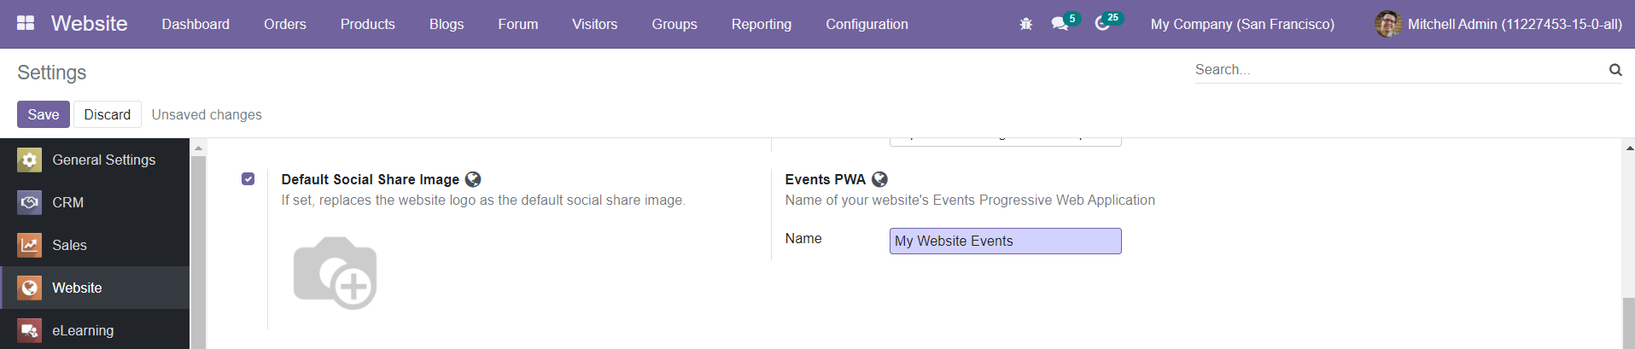Open the Dashboard menu

tap(196, 24)
